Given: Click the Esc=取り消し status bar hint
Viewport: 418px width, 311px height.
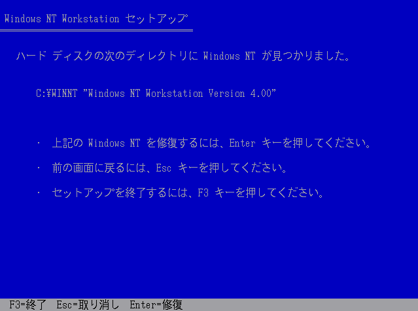Looking at the screenshot, I should pyautogui.click(x=88, y=304).
